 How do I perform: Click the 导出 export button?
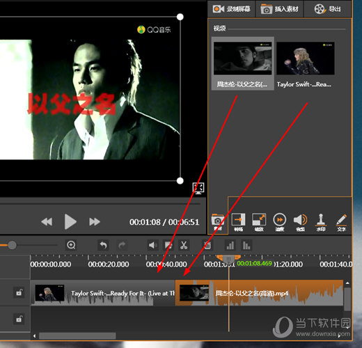pos(327,9)
